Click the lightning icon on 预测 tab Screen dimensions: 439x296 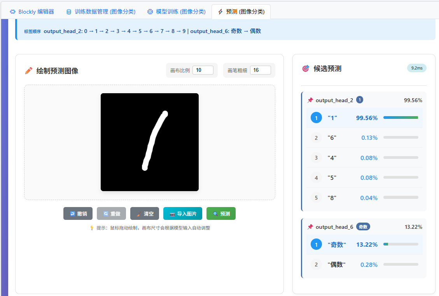[x=220, y=12]
